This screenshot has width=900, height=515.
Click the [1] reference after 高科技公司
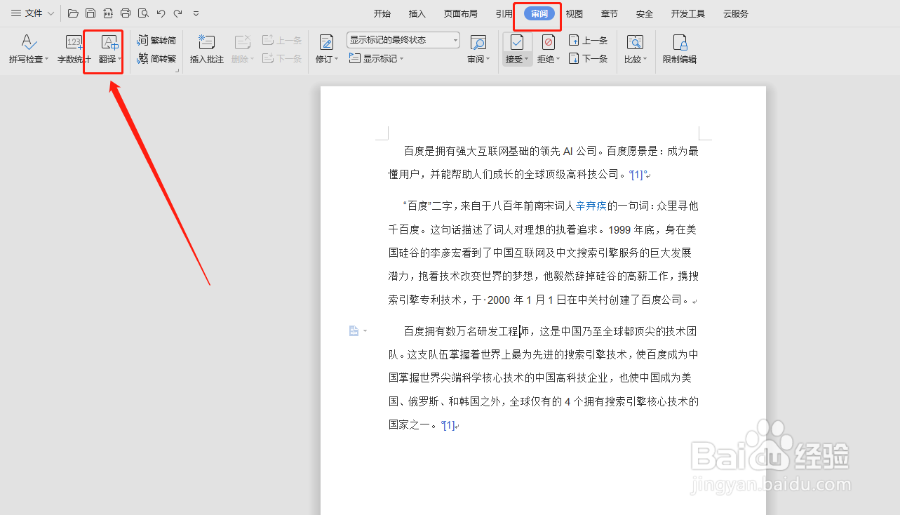[636, 174]
